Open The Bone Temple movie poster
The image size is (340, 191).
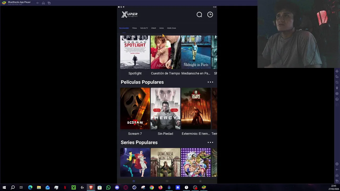tap(196, 108)
